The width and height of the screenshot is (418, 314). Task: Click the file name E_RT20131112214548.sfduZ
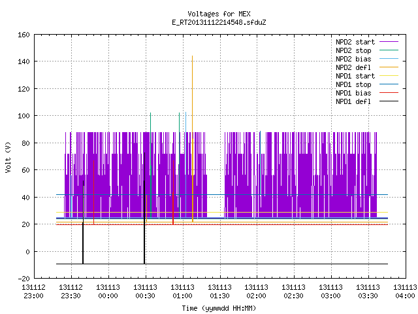[219, 22]
